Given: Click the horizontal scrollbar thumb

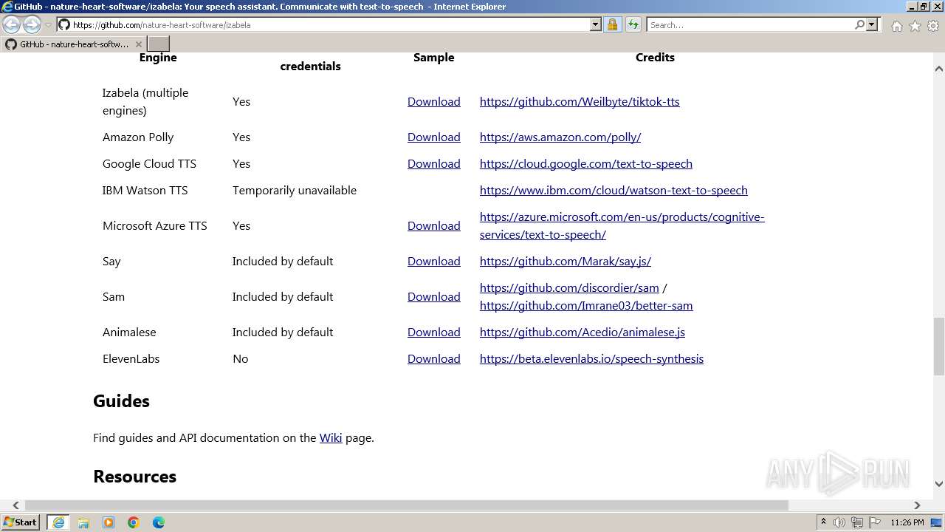Looking at the screenshot, I should [x=407, y=505].
